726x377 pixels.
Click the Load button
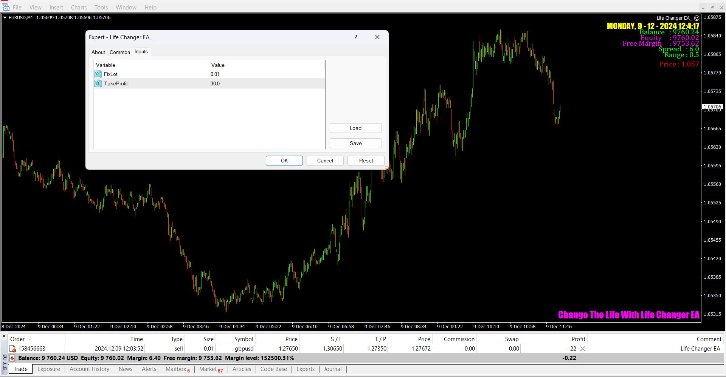tap(355, 128)
